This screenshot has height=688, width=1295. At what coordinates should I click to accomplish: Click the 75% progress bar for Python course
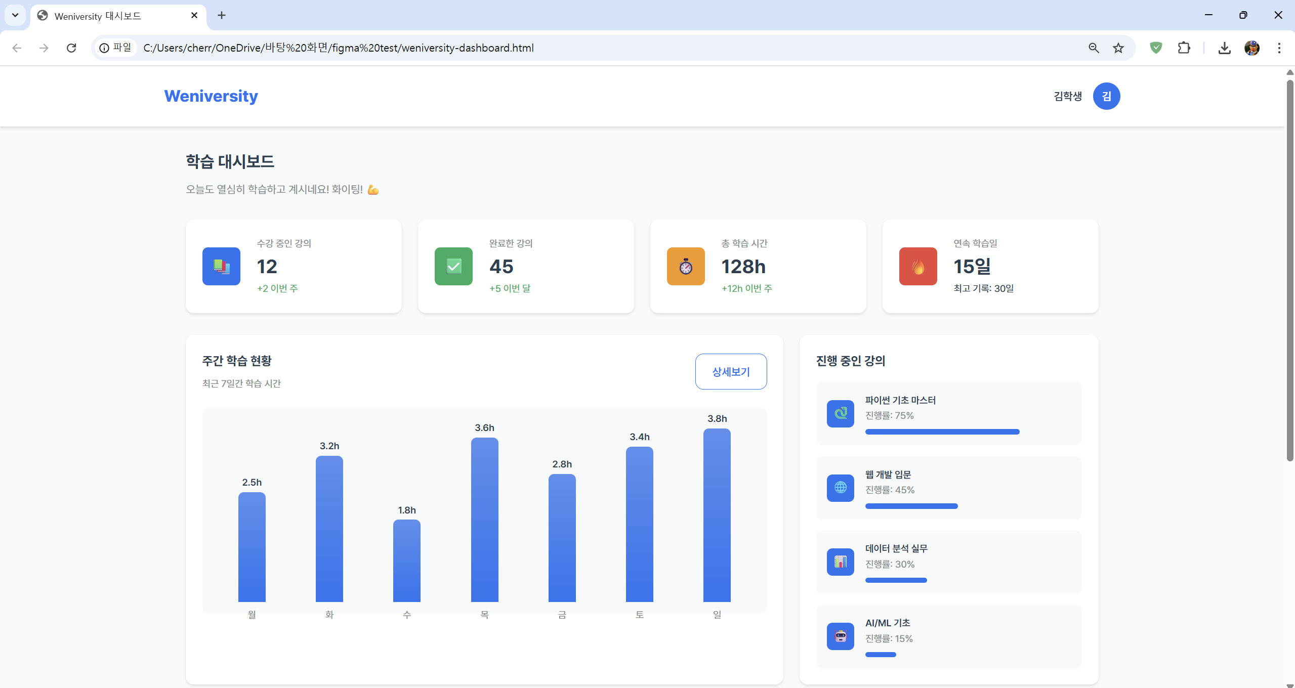click(942, 432)
